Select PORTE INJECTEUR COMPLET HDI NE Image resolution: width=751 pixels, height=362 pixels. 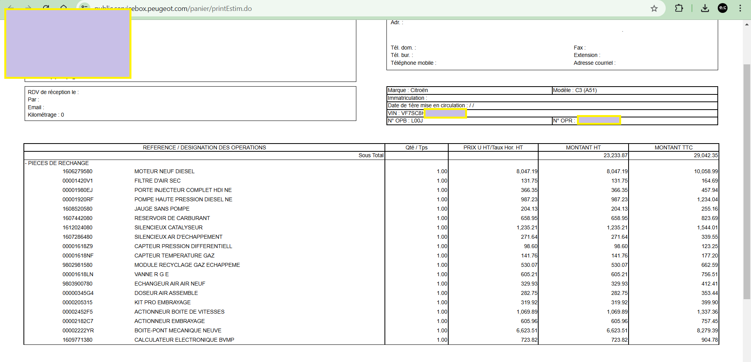183,190
